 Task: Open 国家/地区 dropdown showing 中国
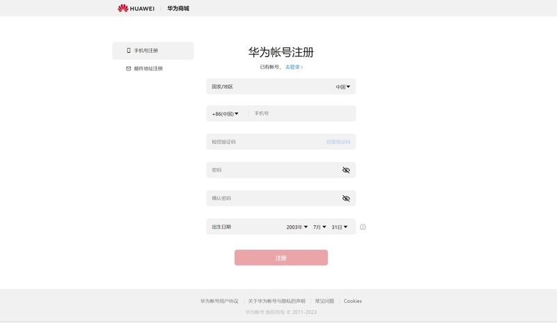tap(343, 87)
